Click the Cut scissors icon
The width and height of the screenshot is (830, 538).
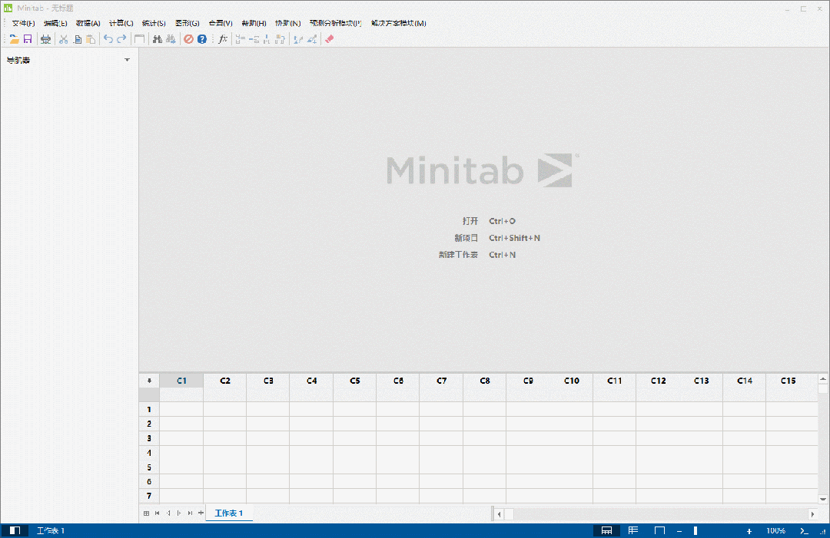click(64, 39)
